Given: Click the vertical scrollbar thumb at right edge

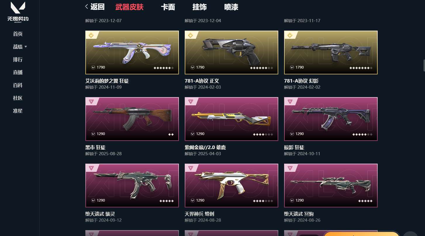Looking at the screenshot, I should coord(424,65).
